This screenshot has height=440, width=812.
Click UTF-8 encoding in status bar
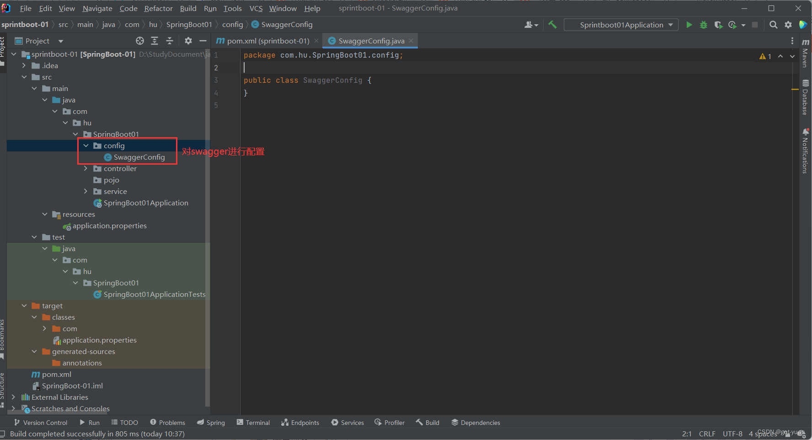click(732, 434)
